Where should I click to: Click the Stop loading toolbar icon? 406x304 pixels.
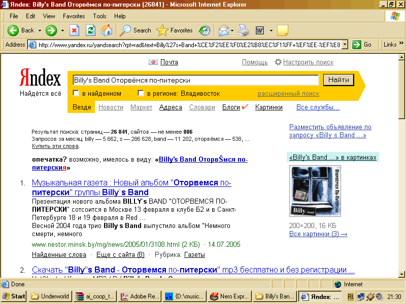click(x=74, y=30)
